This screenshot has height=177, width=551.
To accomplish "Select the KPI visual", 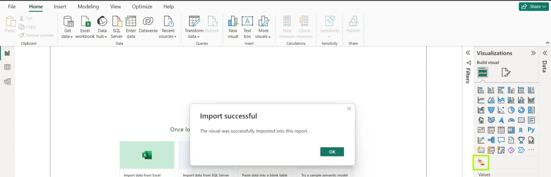I will [481, 130].
